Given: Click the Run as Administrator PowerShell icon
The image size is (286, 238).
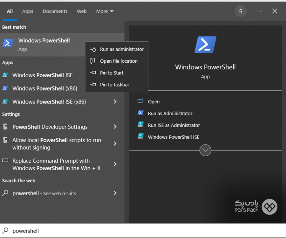Looking at the screenshot, I should [140, 113].
